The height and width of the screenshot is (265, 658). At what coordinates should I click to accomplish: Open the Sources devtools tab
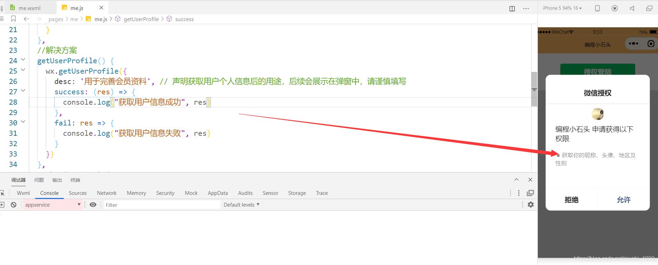coord(78,193)
